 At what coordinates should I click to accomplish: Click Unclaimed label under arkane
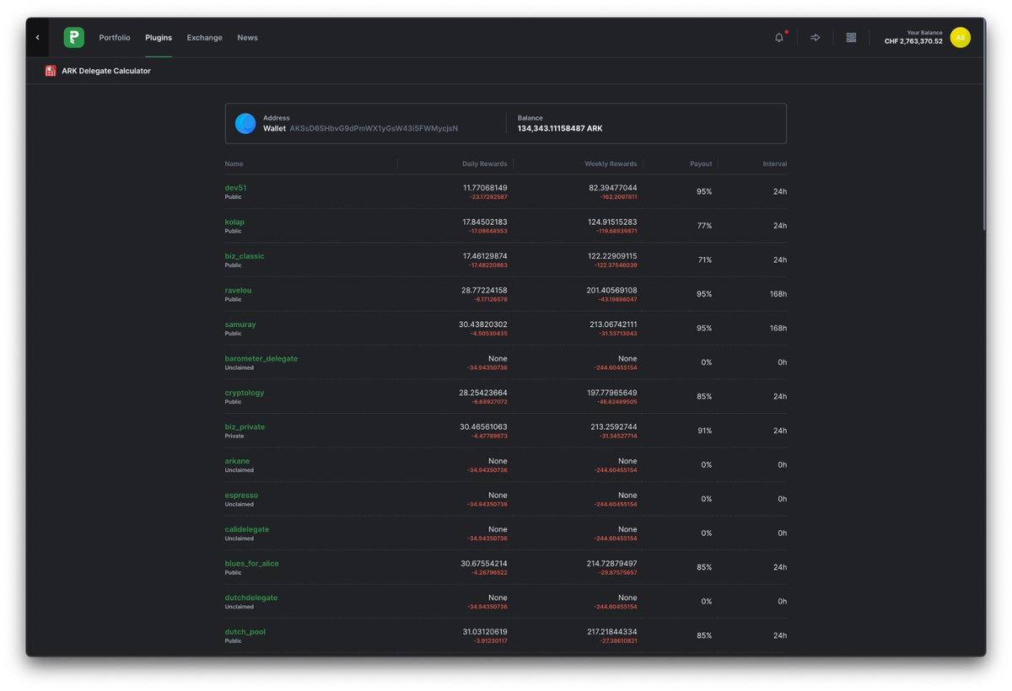point(240,470)
